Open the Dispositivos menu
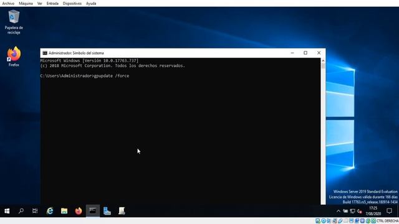399x224 pixels. (72, 4)
